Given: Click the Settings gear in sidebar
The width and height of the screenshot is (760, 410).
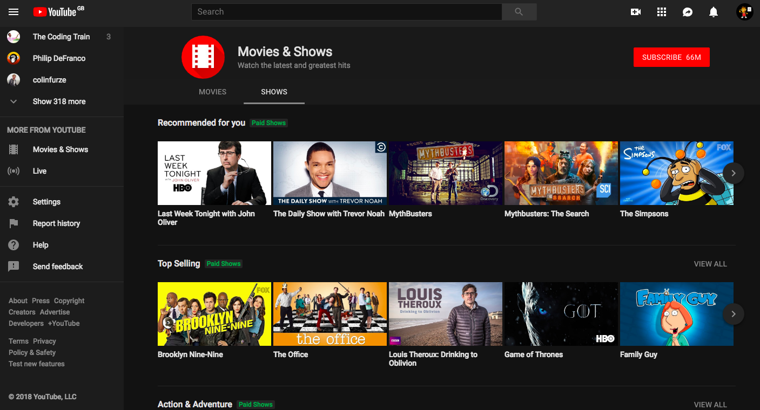Looking at the screenshot, I should [x=14, y=202].
